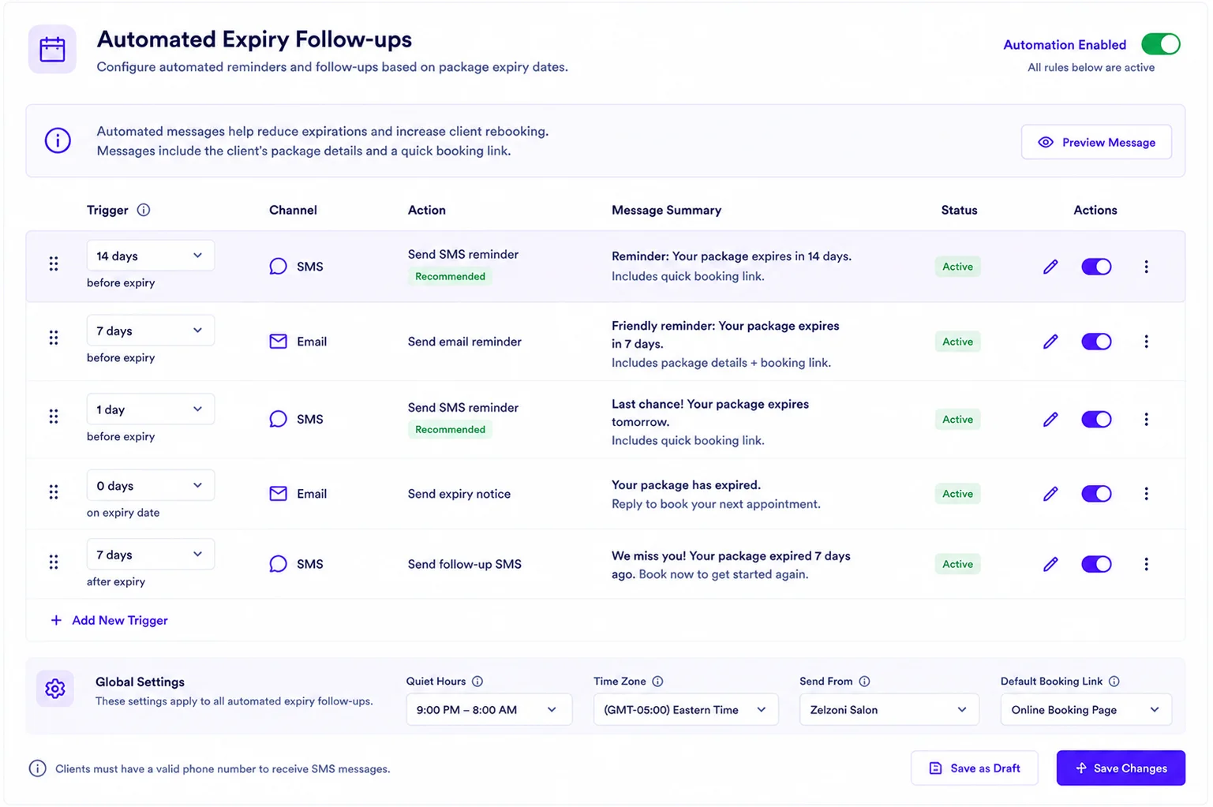Viewport: 1213px width, 807px height.
Task: Click the Status column header
Action: [959, 210]
